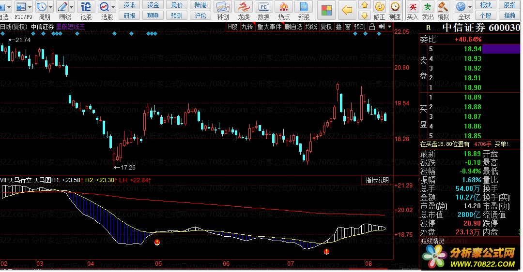Viewport: 523px width, 272px height.
Task: Open the 周期 period clock icon
Action: [x=42, y=7]
